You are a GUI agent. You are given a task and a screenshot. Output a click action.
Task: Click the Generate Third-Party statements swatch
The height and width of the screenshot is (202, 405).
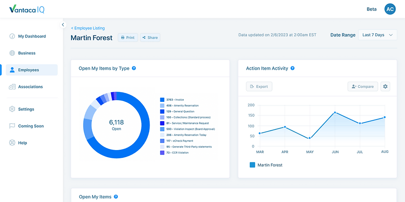[162, 147]
